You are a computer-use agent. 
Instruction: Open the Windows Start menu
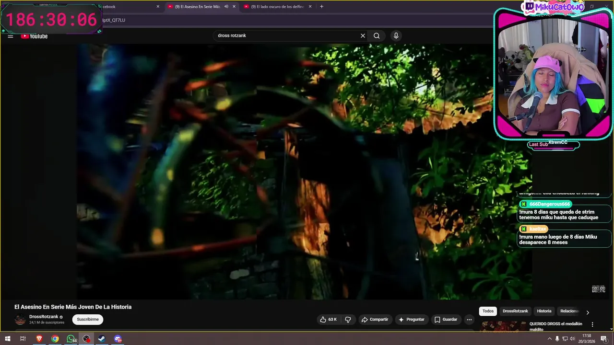click(x=8, y=339)
